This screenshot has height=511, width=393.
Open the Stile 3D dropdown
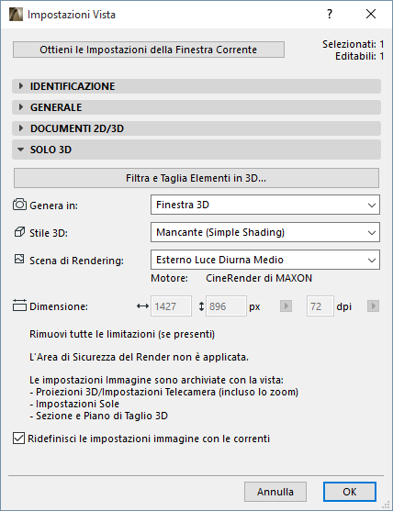265,232
